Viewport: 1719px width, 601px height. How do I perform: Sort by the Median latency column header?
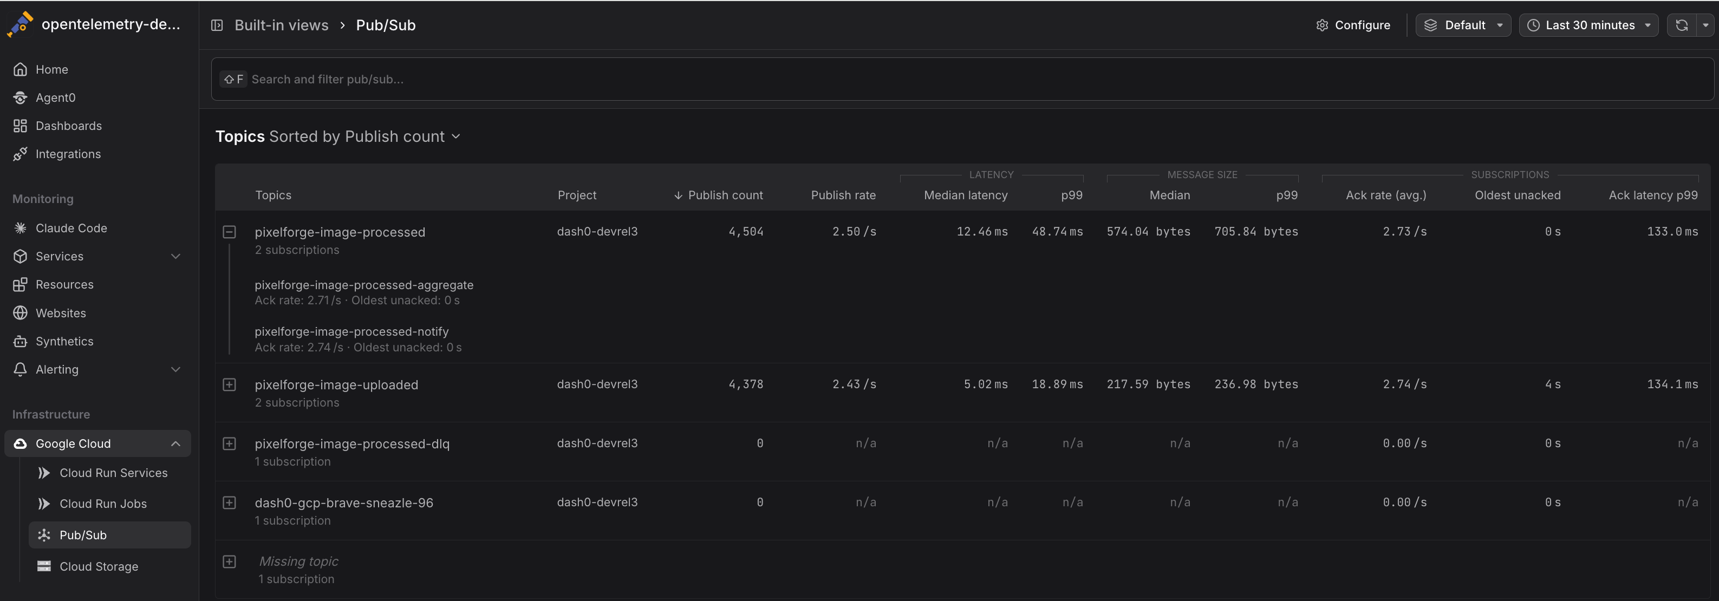point(966,195)
